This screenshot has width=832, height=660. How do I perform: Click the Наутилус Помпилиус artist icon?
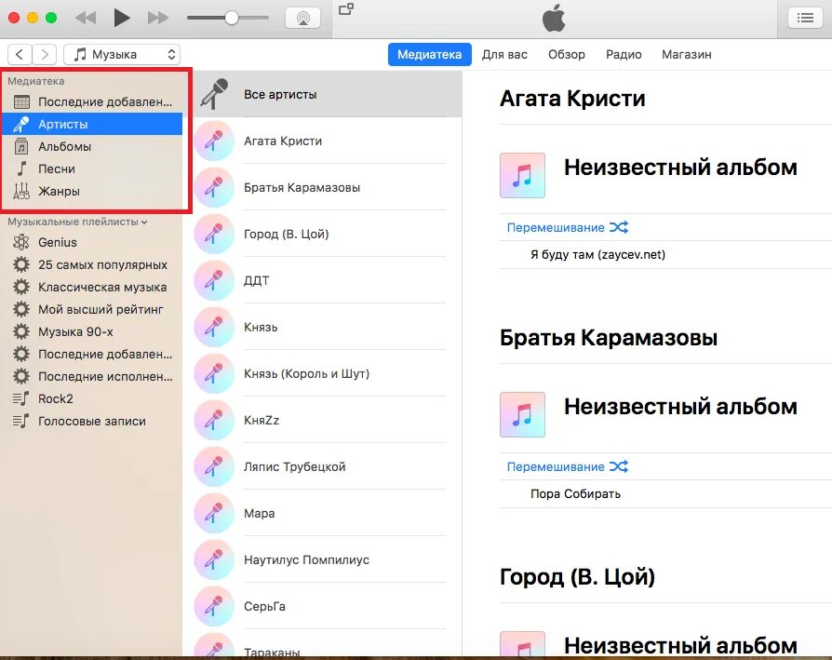coord(214,559)
